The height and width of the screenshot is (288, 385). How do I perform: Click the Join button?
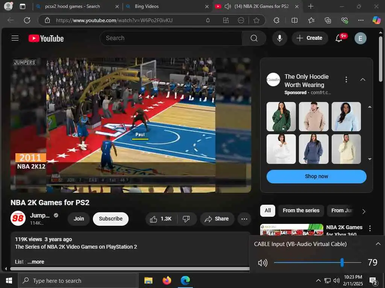(79, 219)
